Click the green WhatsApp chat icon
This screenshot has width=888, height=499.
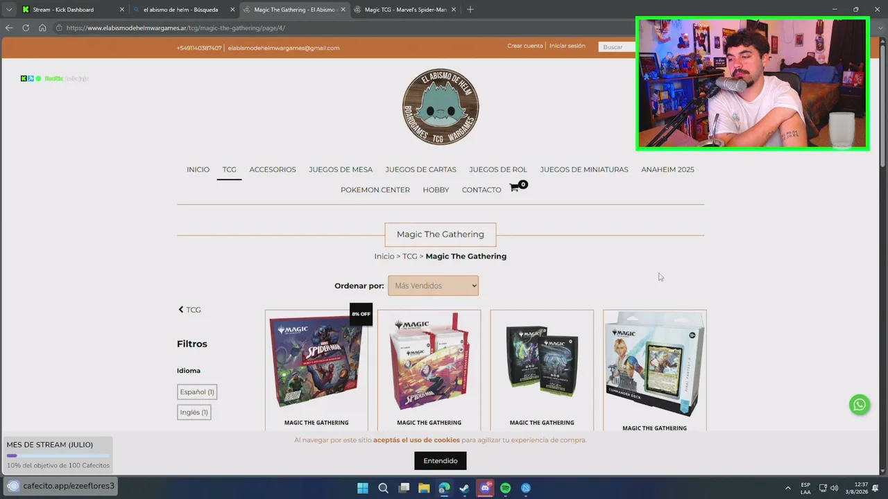860,405
